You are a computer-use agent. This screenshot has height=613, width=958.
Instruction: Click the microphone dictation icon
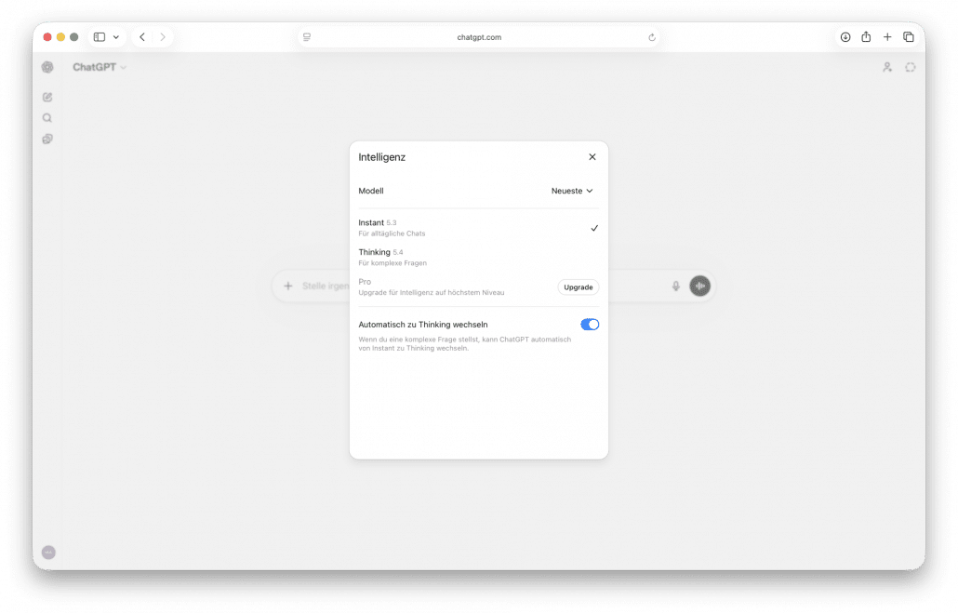point(676,286)
